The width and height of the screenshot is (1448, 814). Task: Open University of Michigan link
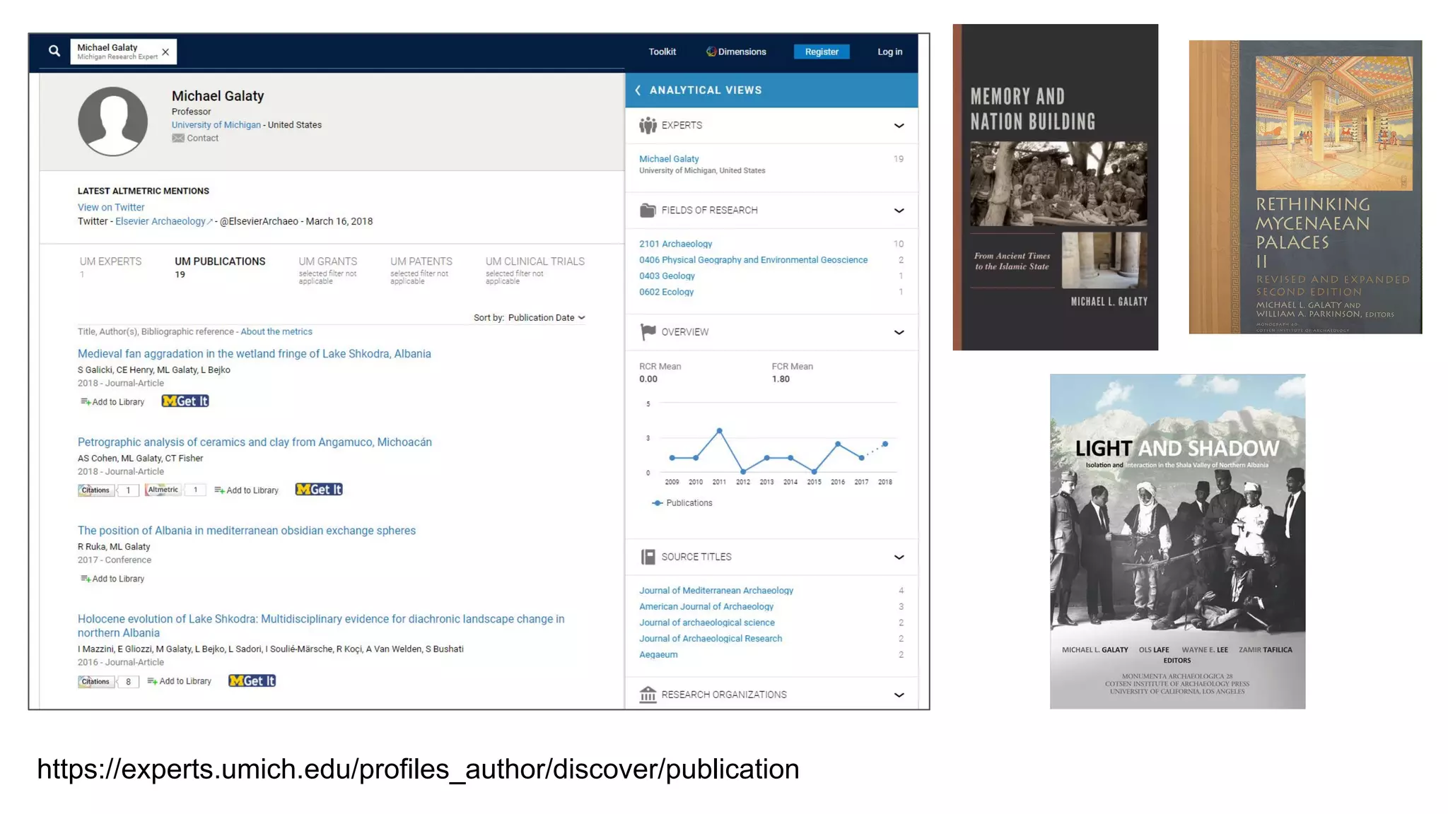tap(216, 125)
